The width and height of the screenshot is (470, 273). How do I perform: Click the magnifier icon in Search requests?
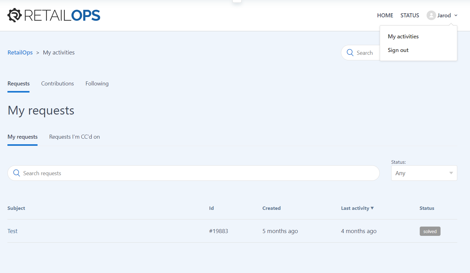coord(17,173)
